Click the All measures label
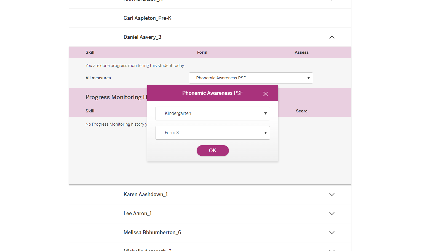This screenshot has width=425, height=251. (98, 78)
